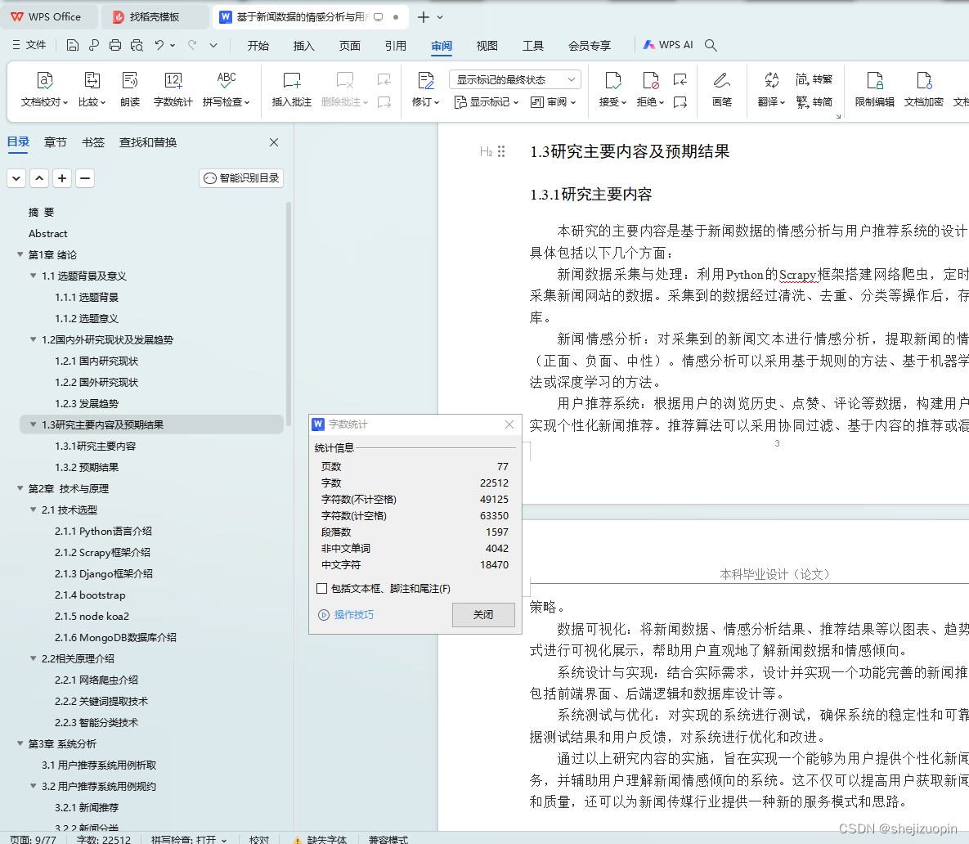Click 关闭 in word count dialog
The image size is (969, 844).
[483, 615]
